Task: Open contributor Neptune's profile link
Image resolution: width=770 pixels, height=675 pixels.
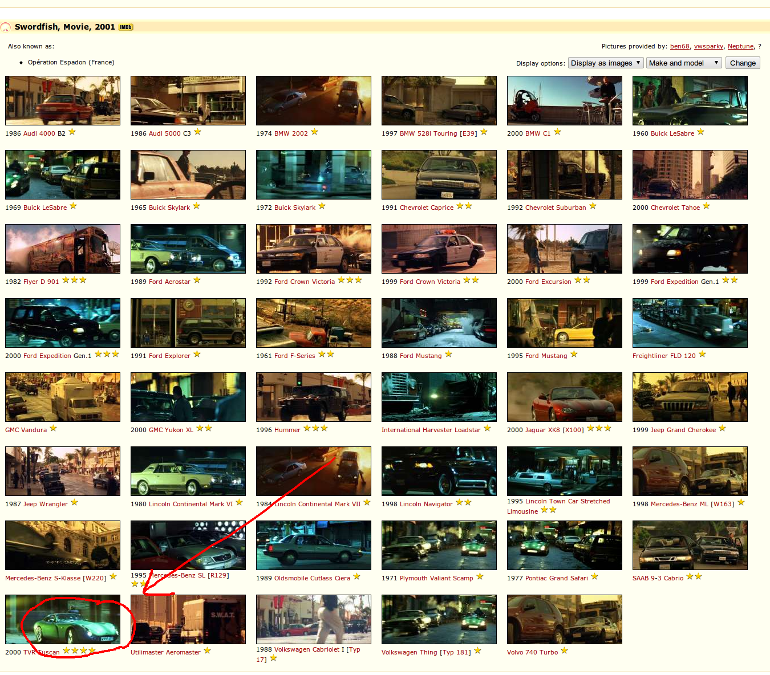Action: tap(740, 47)
